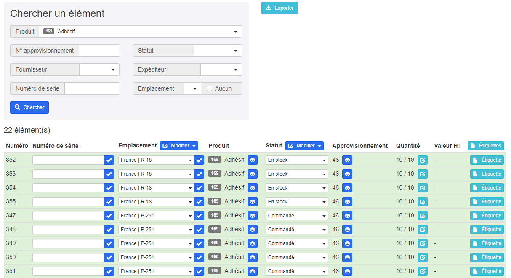Open Emplacement column Modifier menu
This screenshot has width=511, height=278.
pyautogui.click(x=179, y=146)
